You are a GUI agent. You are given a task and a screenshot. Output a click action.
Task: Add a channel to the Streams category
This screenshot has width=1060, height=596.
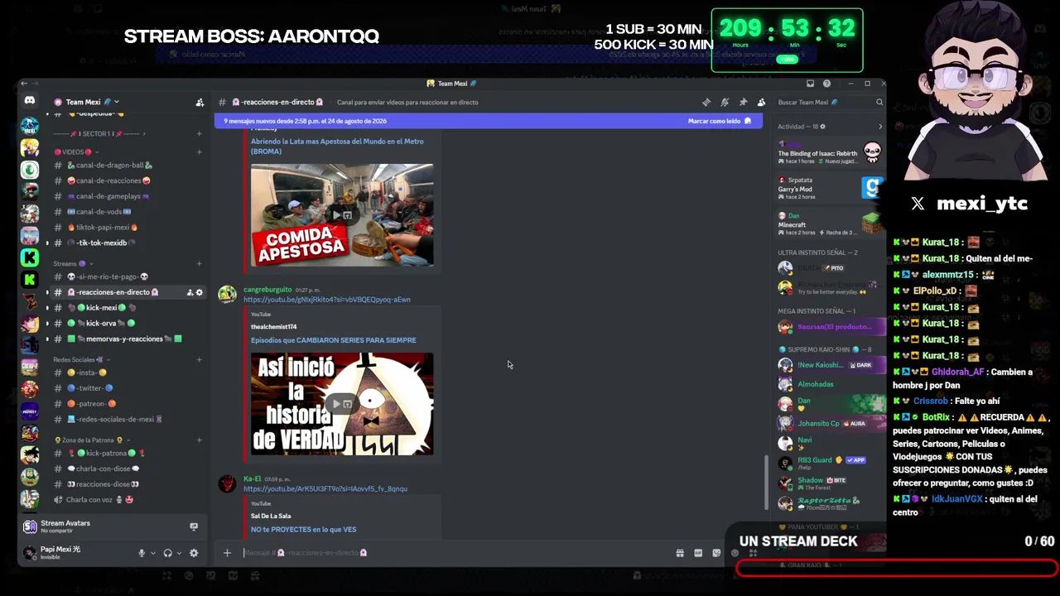[199, 264]
